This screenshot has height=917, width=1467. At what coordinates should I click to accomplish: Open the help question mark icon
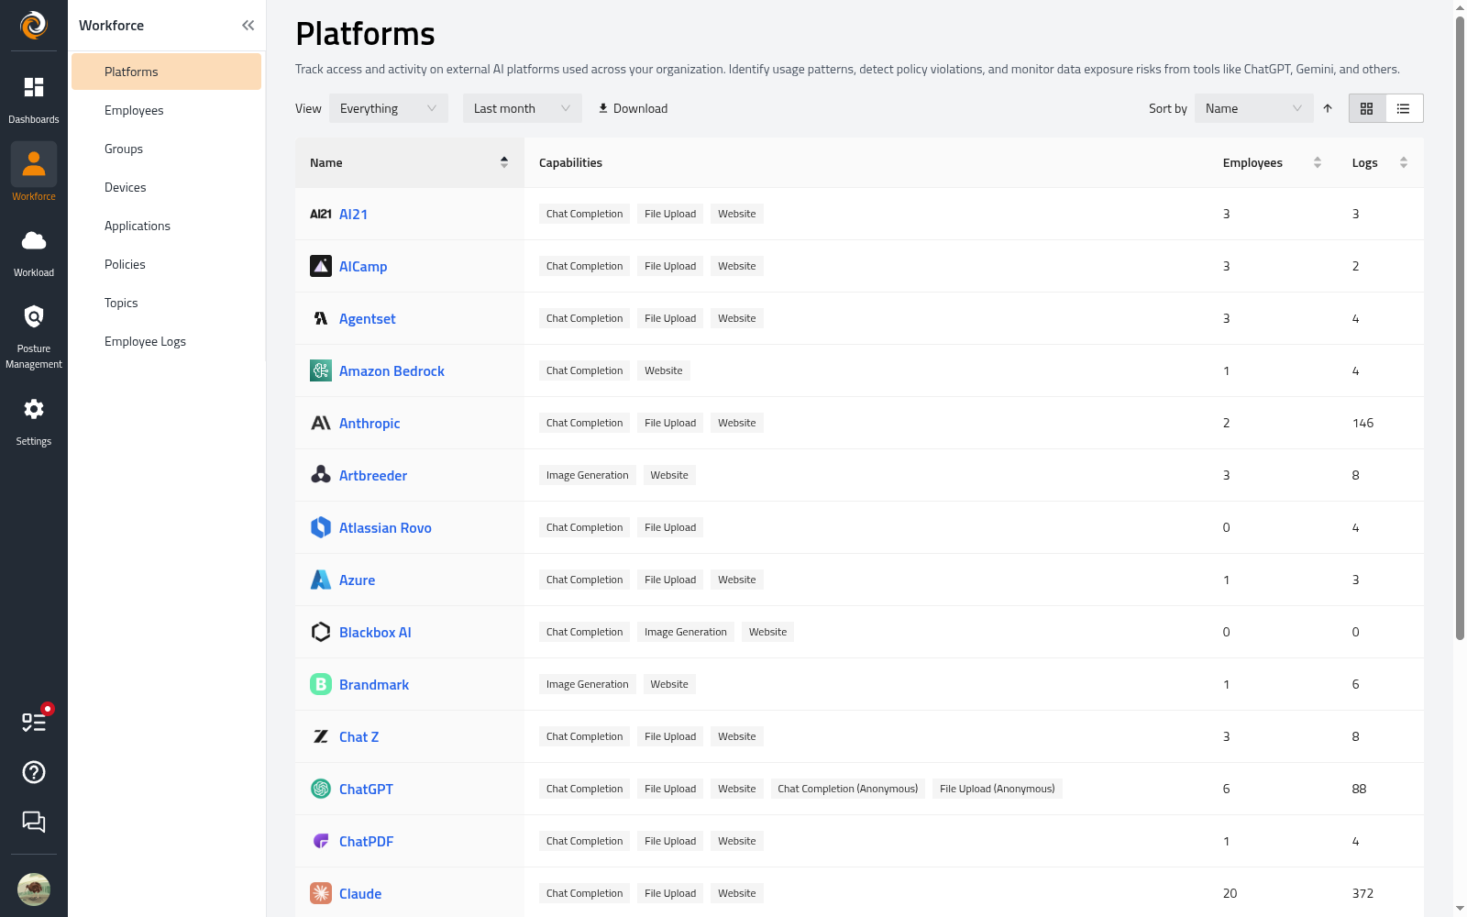point(34,772)
